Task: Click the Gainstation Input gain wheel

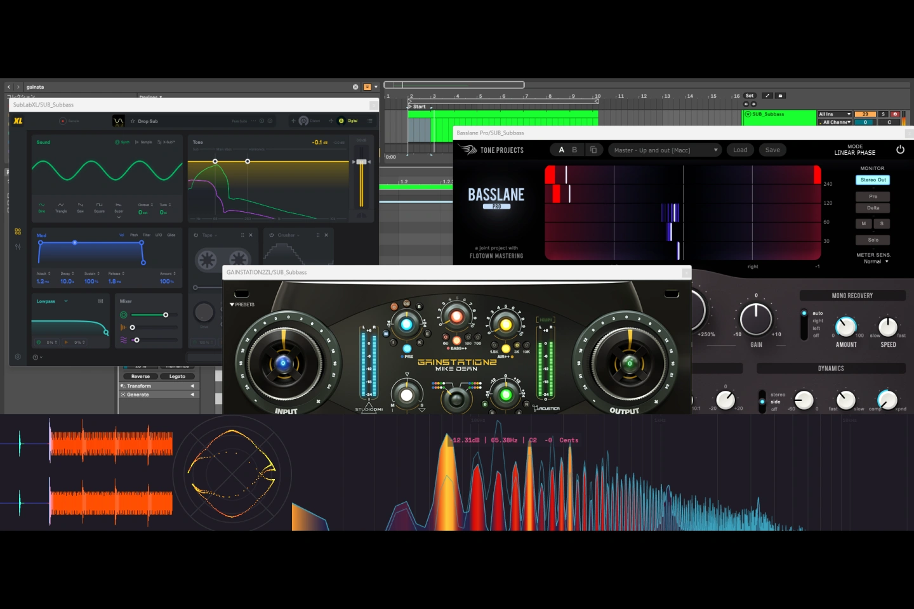Action: tap(283, 363)
